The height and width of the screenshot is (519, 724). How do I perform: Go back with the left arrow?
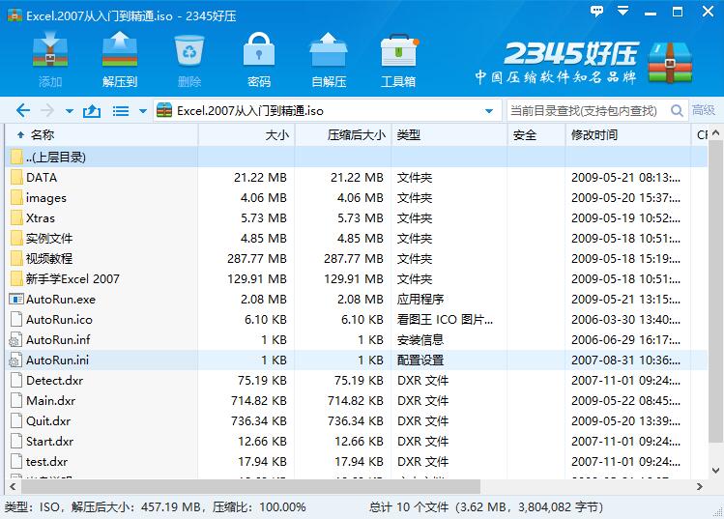[23, 111]
